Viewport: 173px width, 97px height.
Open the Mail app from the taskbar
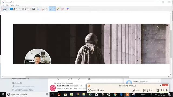(x=96, y=95)
